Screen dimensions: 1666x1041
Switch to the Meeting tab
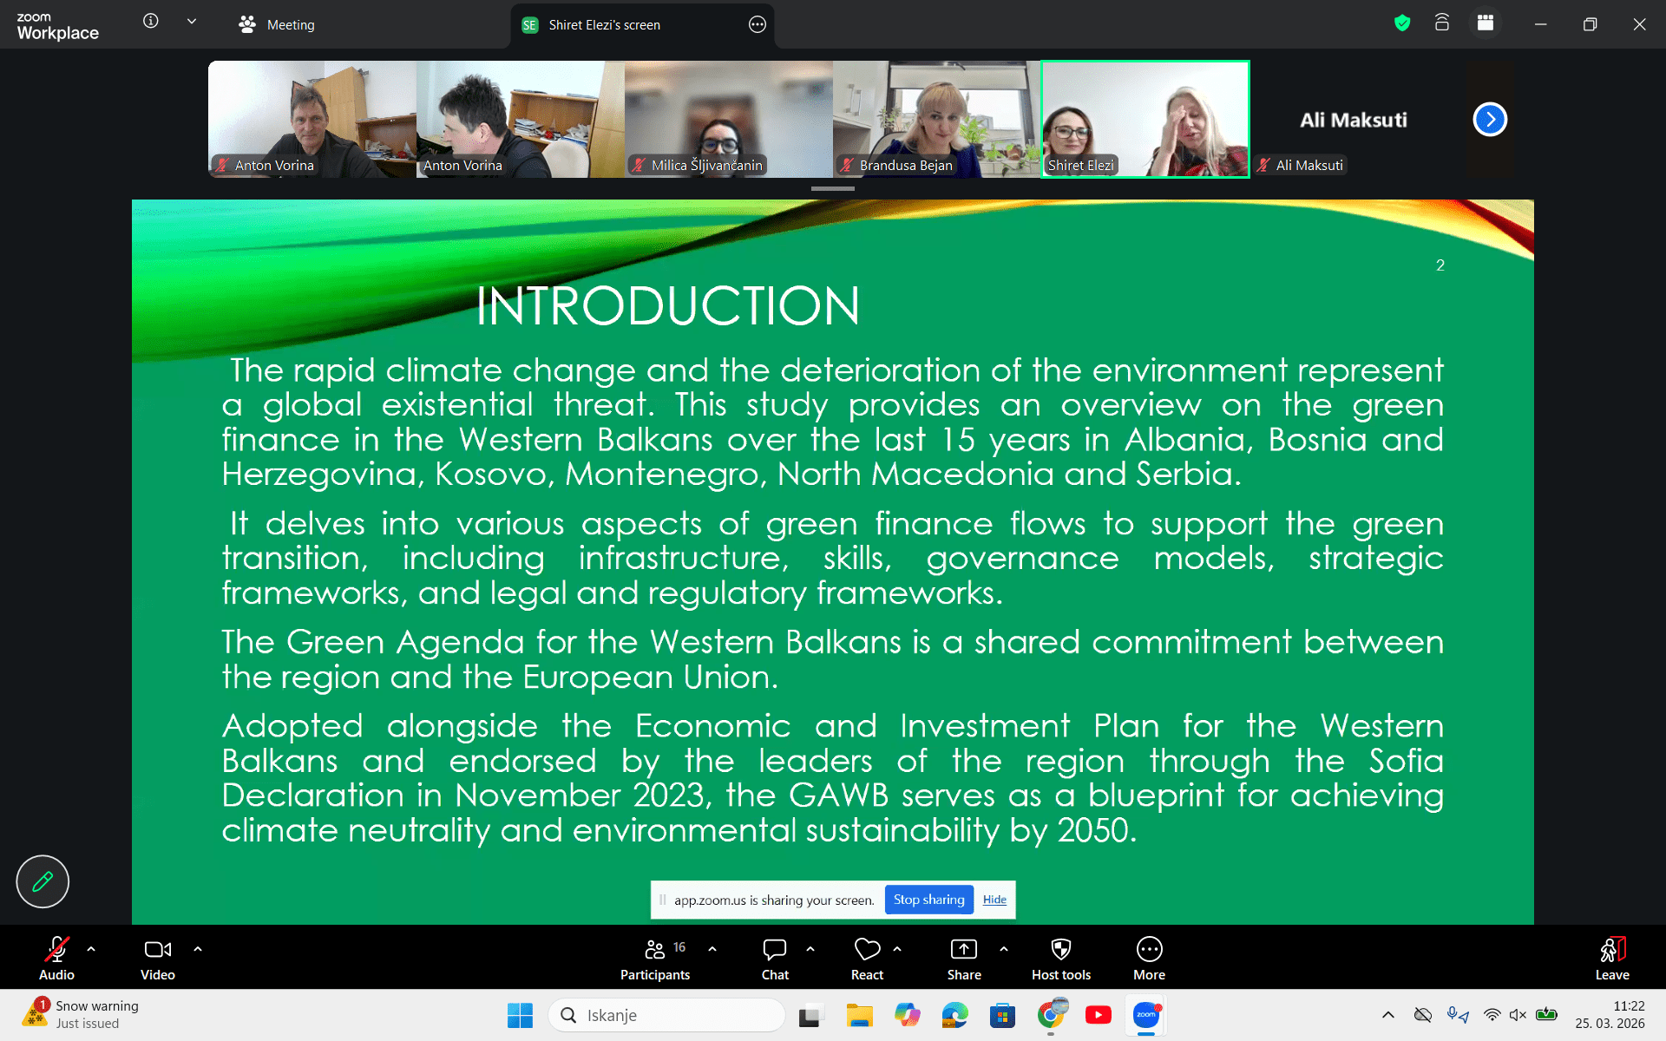(278, 24)
